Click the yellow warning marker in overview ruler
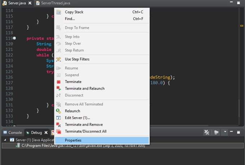Viewport: 245px width, 165px height. (x=242, y=26)
